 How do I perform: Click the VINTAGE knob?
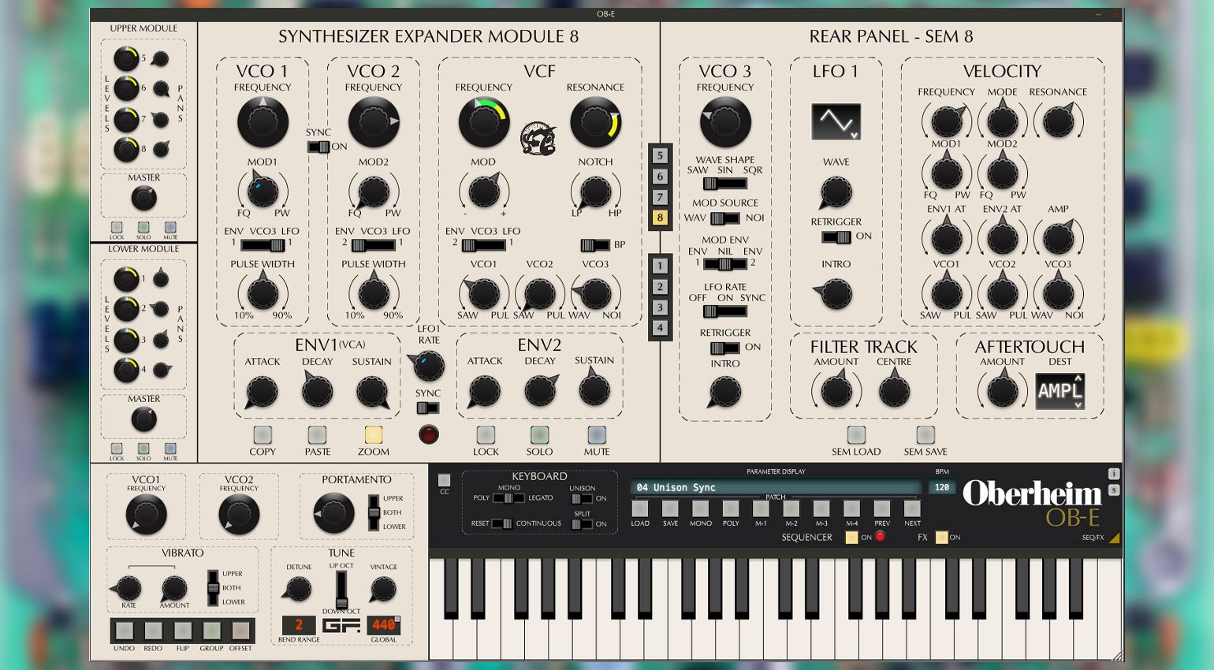click(383, 589)
